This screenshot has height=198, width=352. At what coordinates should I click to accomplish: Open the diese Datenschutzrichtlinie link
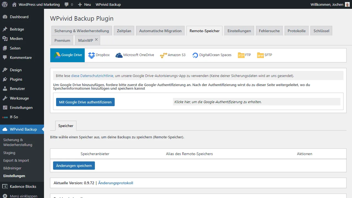tap(92, 76)
